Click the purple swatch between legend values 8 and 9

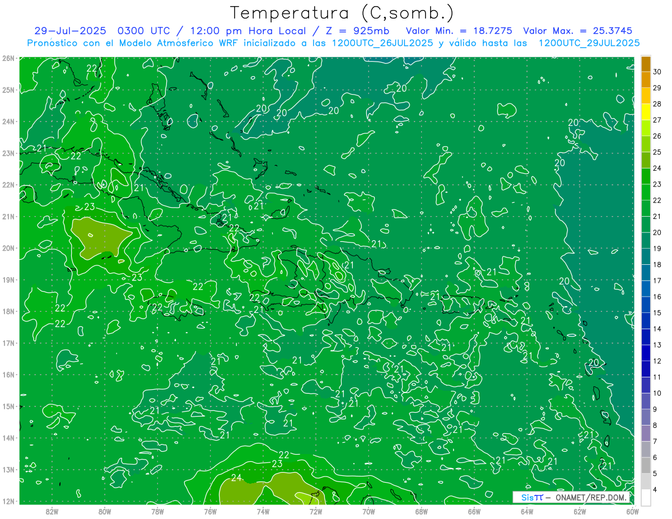646,417
